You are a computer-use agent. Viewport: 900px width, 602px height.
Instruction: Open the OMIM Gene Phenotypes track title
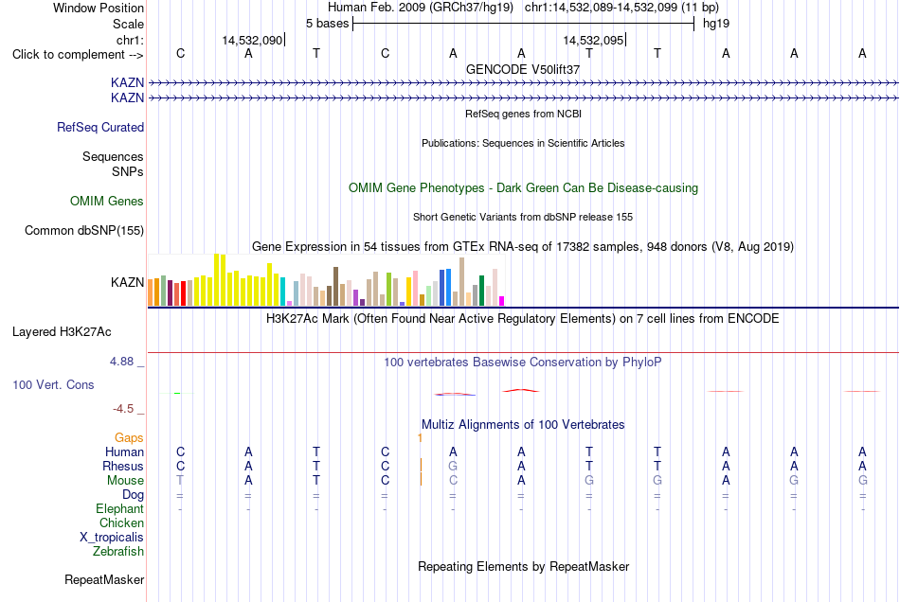point(523,188)
